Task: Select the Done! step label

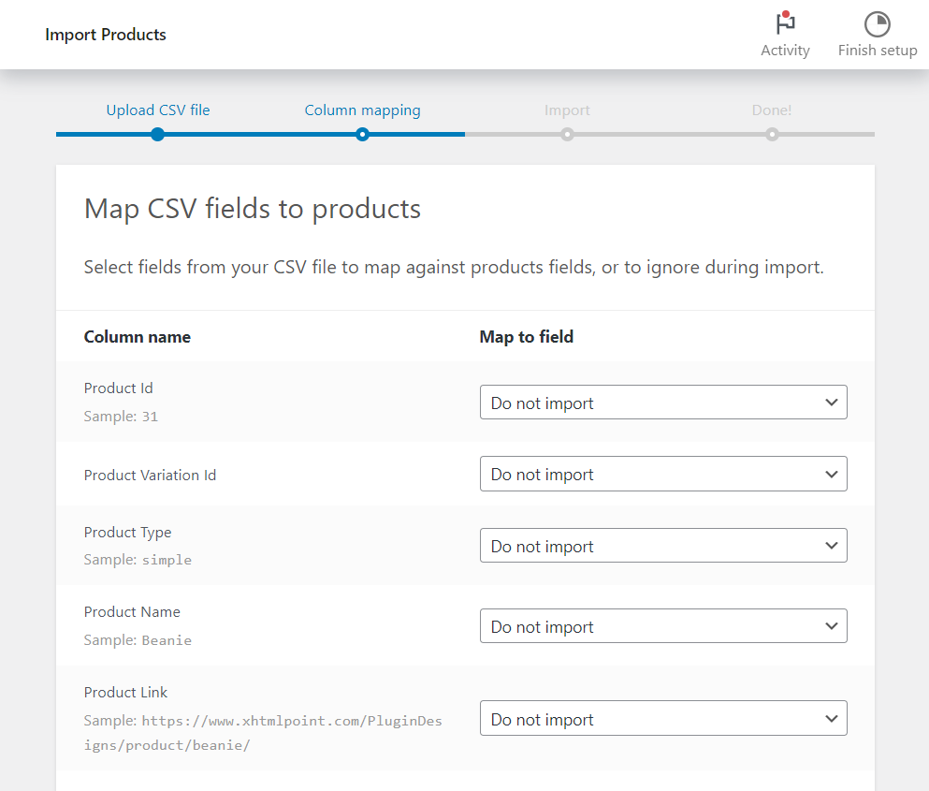Action: (772, 110)
